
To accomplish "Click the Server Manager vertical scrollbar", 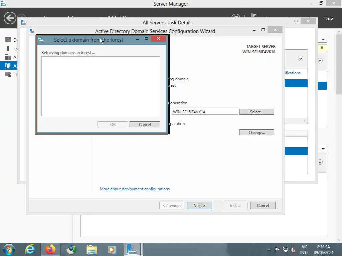I will (339, 64).
